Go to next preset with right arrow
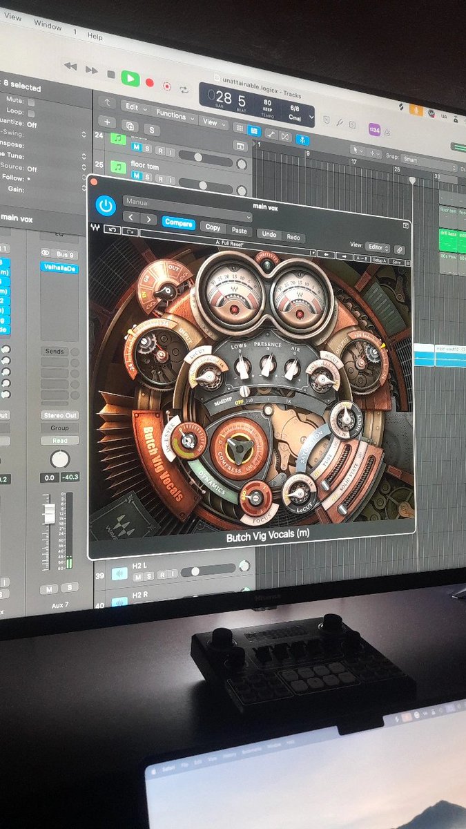Image resolution: width=466 pixels, height=829 pixels. click(x=149, y=220)
